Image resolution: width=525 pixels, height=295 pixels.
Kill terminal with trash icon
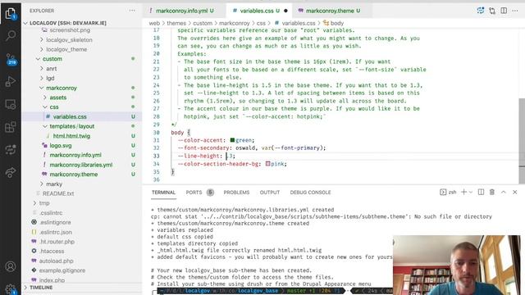[492, 192]
